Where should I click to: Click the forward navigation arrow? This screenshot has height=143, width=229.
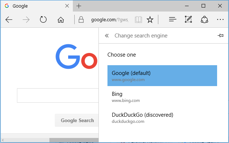tap(26, 19)
